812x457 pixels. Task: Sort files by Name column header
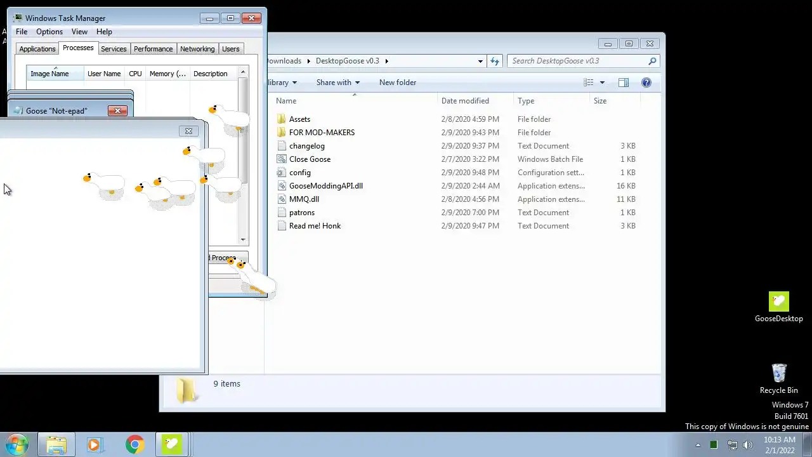(355, 101)
